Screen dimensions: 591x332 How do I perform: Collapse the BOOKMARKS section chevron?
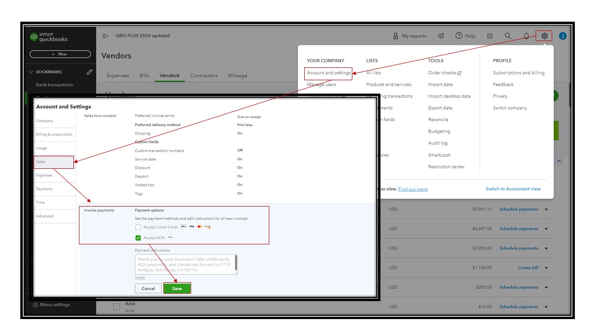(x=31, y=72)
